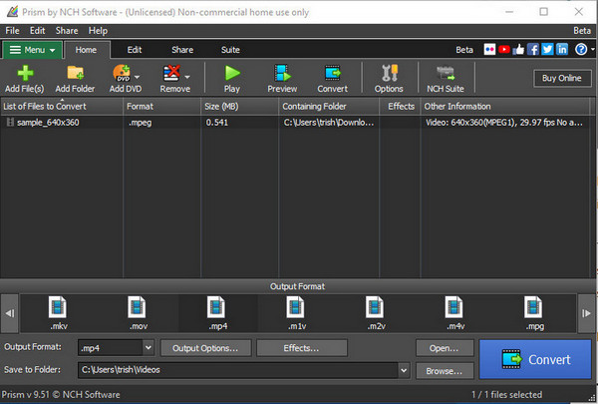Click the Open... button
The width and height of the screenshot is (598, 404).
[x=445, y=348]
